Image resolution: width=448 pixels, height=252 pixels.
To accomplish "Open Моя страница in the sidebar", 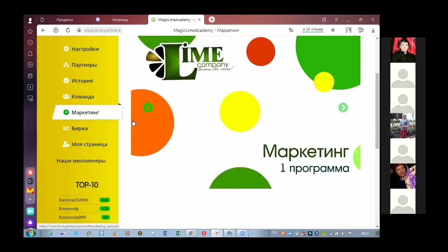I will pyautogui.click(x=85, y=144).
